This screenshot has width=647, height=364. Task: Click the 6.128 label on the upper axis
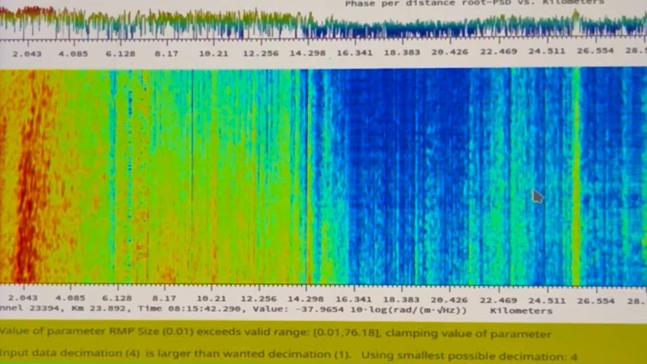click(x=120, y=54)
